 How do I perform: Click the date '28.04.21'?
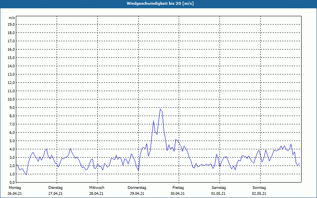click(x=96, y=194)
